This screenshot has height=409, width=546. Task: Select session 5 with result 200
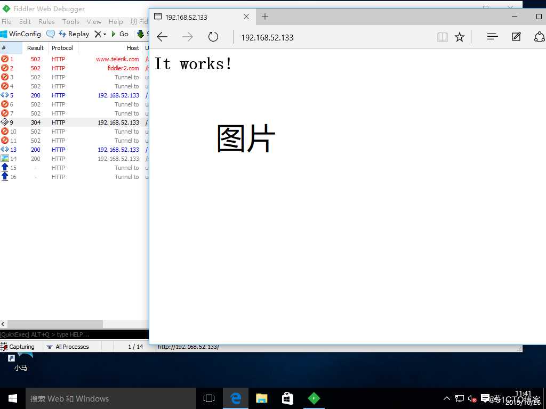pos(75,95)
